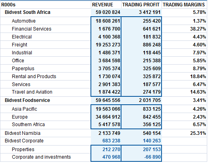208x163 pixels.
Task: Click trading profit value 2 031 705
Action: pyautogui.click(x=150, y=100)
